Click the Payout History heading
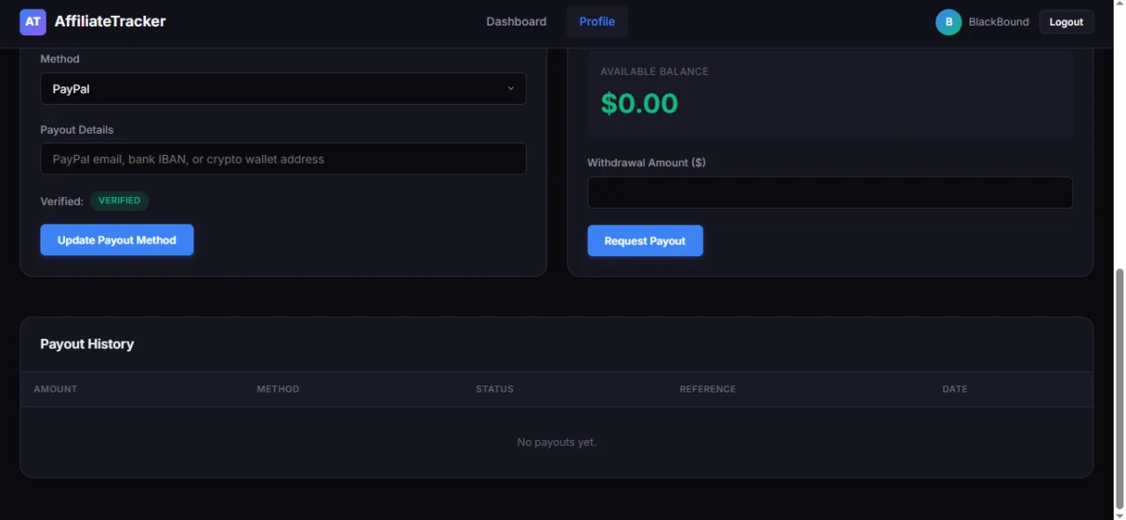Screen dimensions: 1126x520 pyautogui.click(x=87, y=344)
